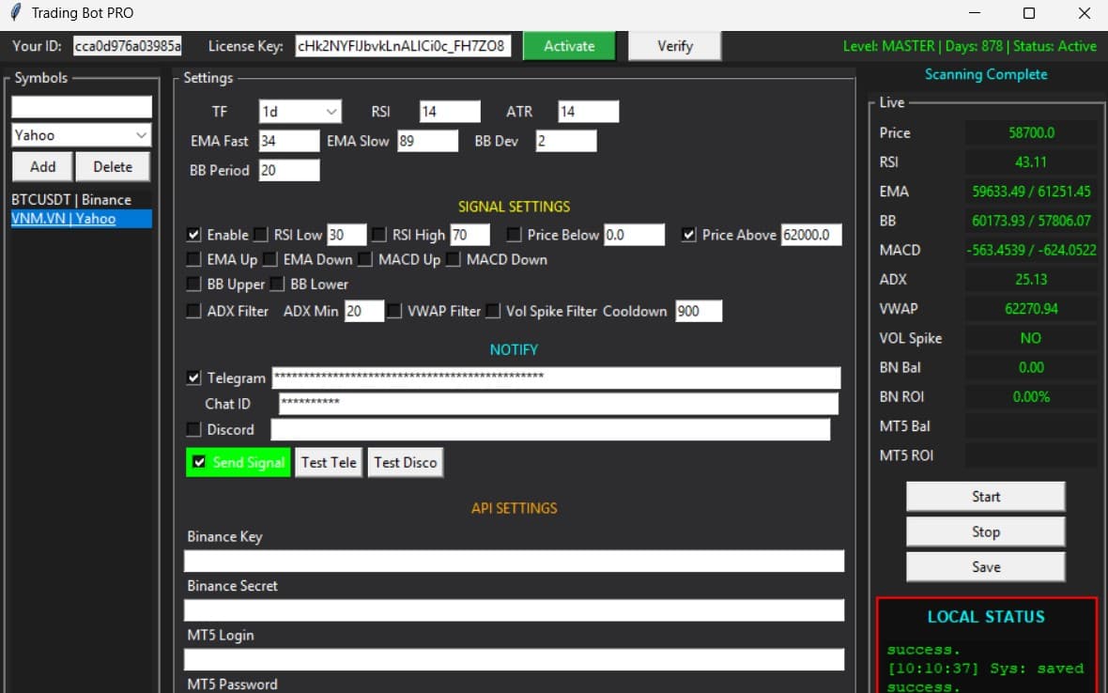Viewport: 1108px width, 693px height.
Task: Click the Test Tele button
Action: click(329, 463)
